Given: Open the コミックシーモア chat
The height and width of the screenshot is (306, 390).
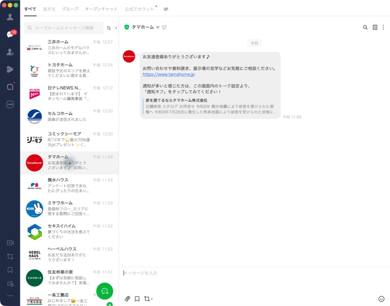Looking at the screenshot, I should point(69,139).
